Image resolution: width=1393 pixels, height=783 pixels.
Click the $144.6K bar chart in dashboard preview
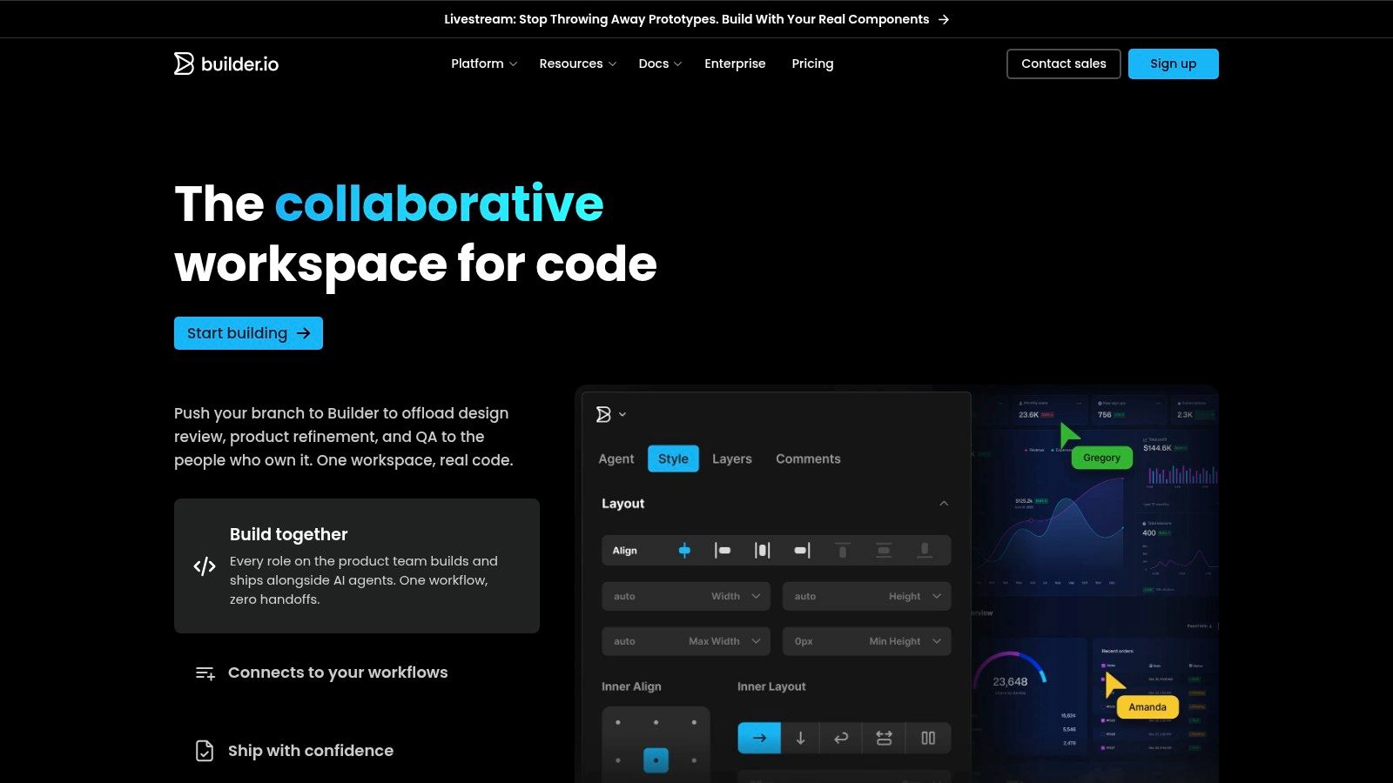click(x=1181, y=474)
